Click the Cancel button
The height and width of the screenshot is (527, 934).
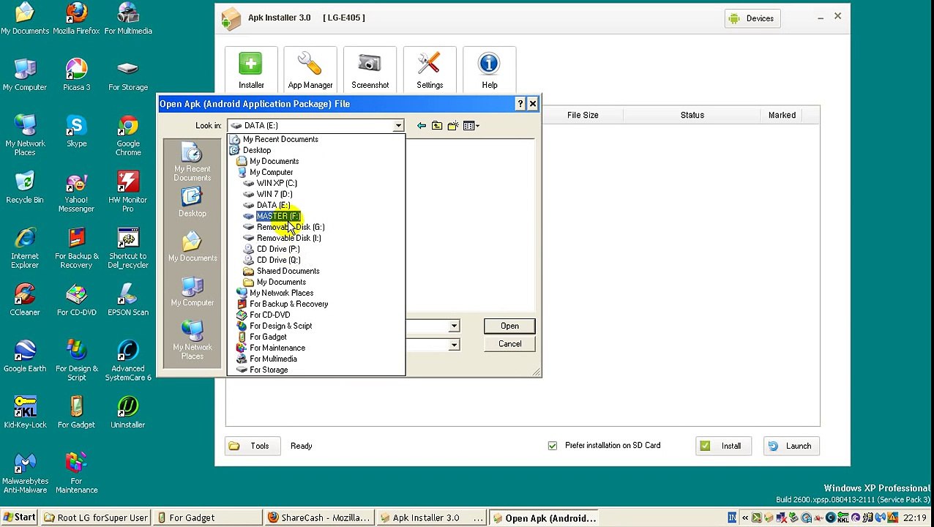click(x=509, y=344)
